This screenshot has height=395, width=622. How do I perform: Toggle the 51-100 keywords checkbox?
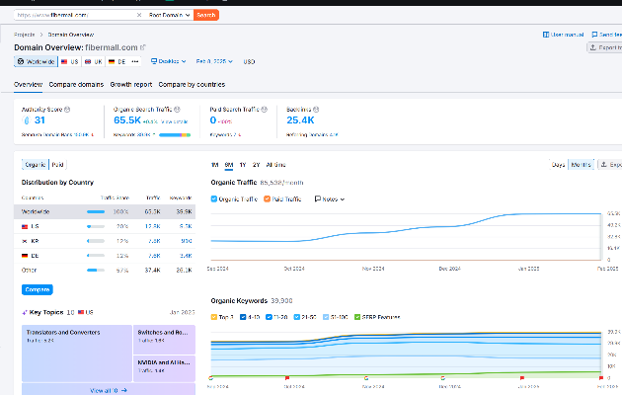click(x=326, y=317)
